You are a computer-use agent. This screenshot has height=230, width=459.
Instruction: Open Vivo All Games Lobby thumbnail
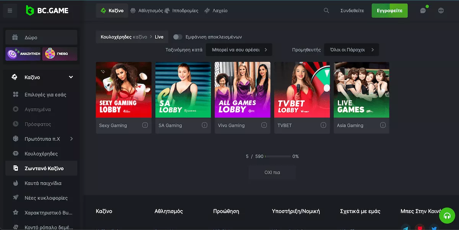coord(243,90)
